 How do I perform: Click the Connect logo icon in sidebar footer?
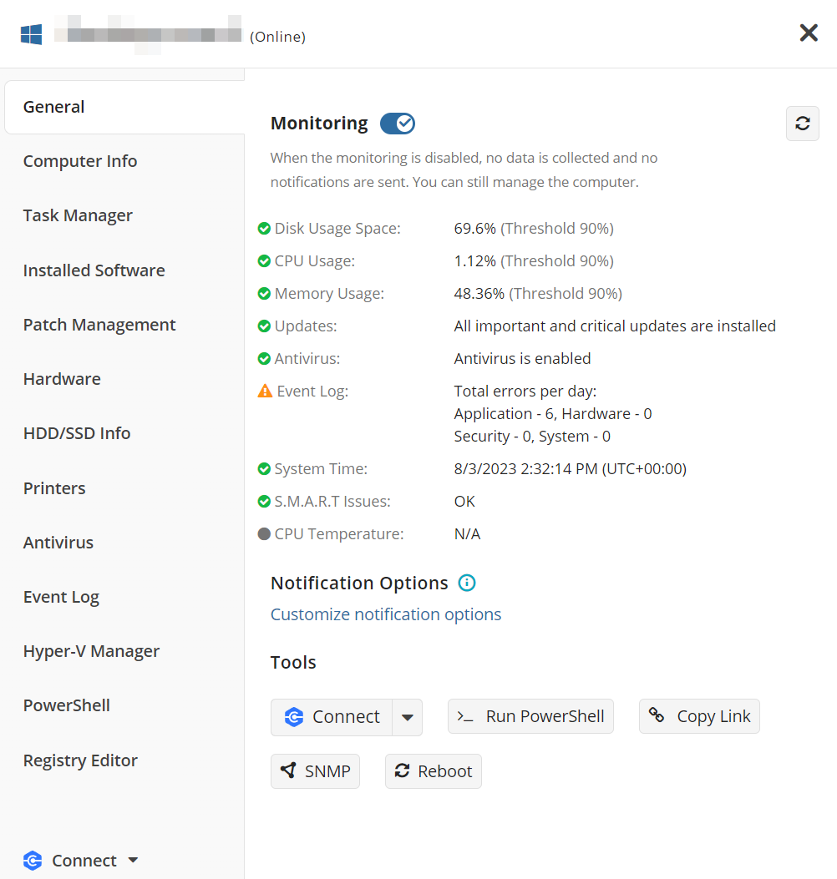[x=33, y=861]
